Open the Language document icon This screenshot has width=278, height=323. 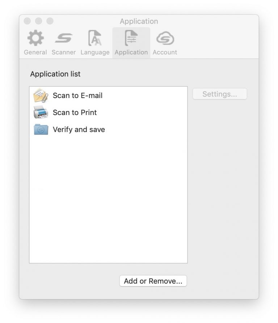(95, 38)
